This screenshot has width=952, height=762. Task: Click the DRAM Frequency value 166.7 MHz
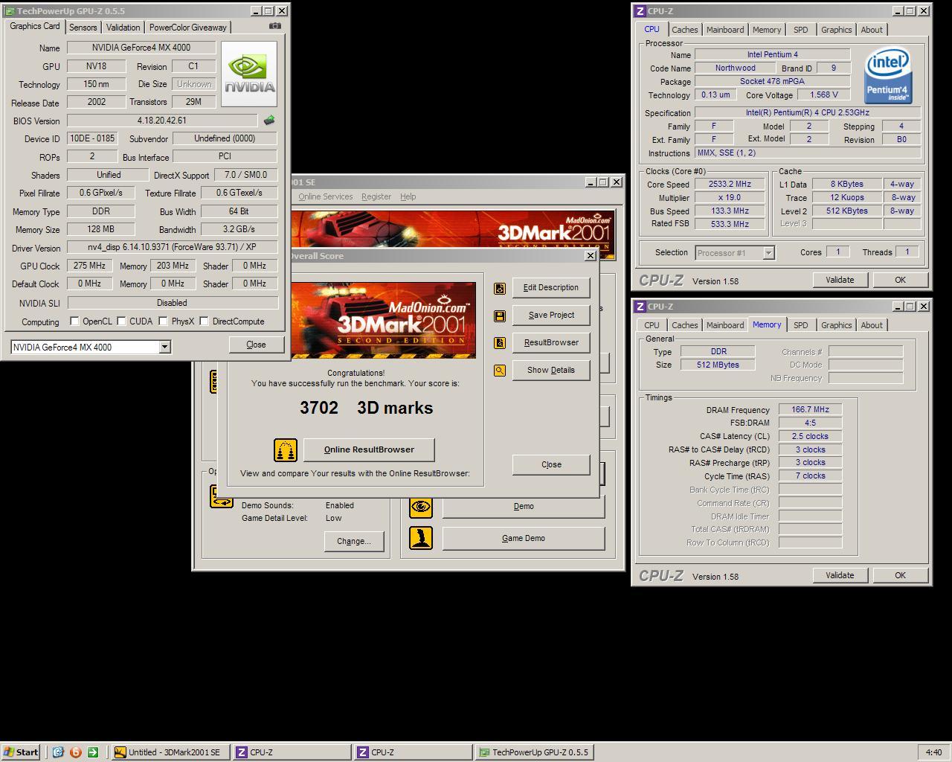click(811, 409)
